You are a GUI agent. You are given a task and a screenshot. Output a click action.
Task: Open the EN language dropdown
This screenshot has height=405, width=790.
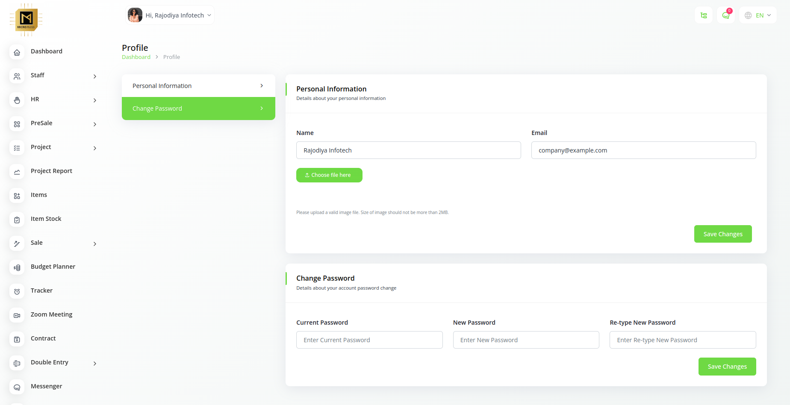[x=758, y=15]
